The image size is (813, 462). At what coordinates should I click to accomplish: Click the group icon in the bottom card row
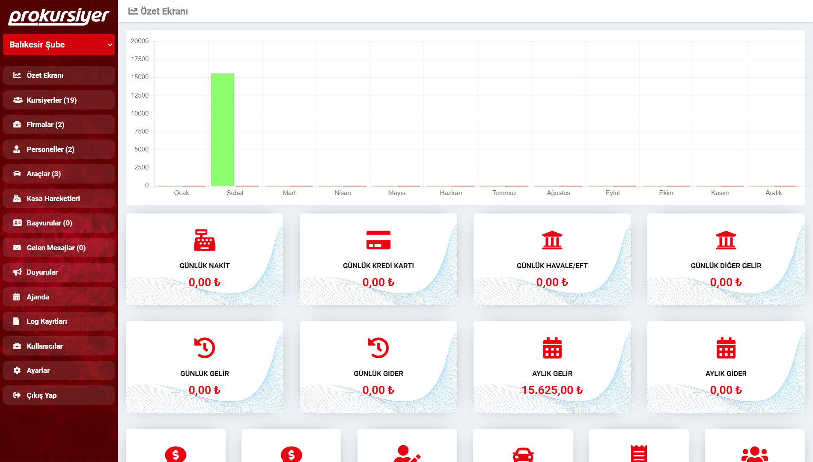click(x=755, y=454)
